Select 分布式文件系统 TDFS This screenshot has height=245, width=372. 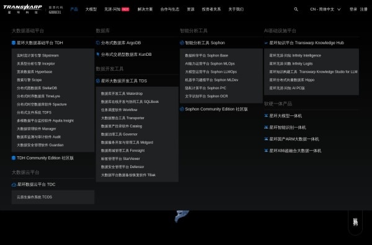pyautogui.click(x=34, y=112)
